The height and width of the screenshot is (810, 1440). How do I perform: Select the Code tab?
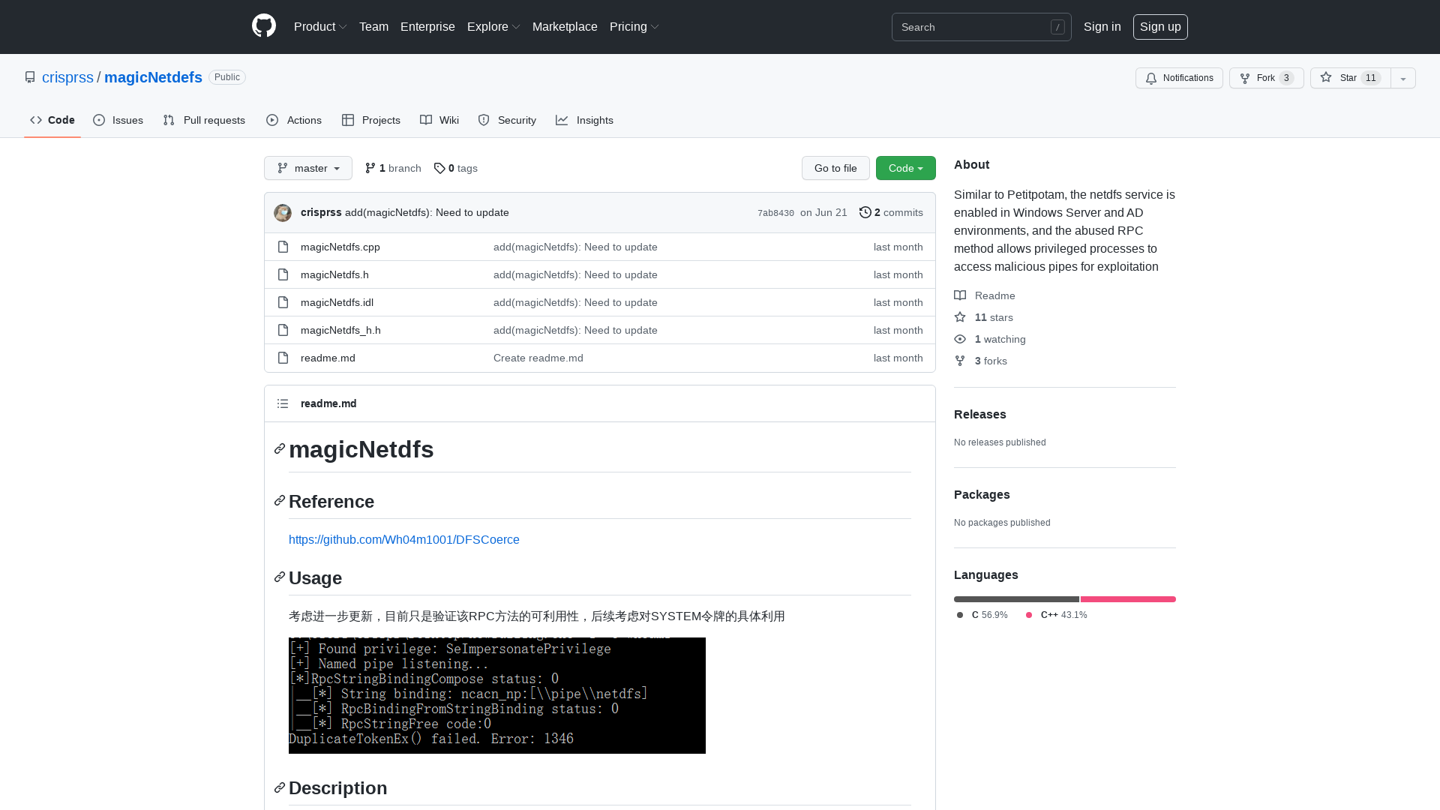[x=52, y=120]
